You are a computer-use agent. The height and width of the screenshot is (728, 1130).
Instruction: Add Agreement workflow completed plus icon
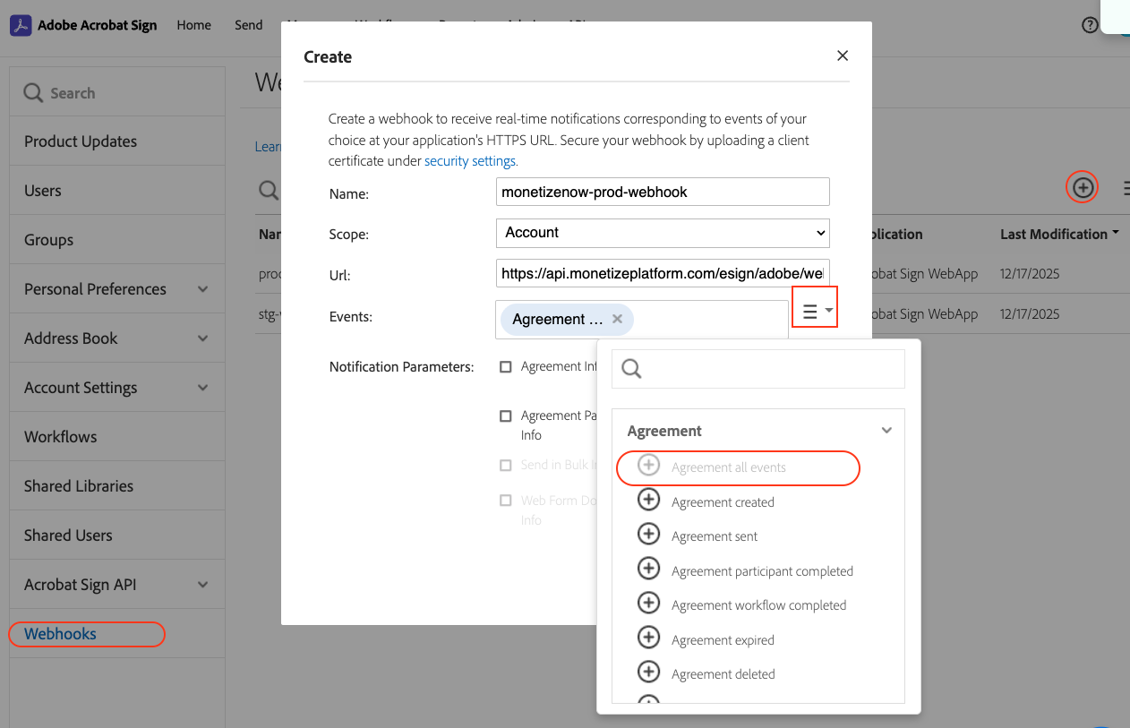click(x=648, y=604)
